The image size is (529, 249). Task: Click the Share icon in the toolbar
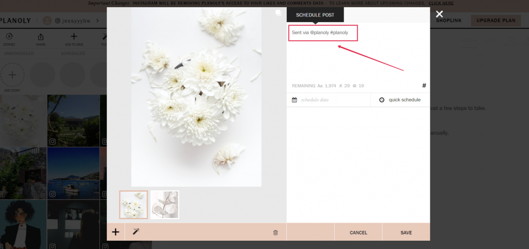point(41,37)
